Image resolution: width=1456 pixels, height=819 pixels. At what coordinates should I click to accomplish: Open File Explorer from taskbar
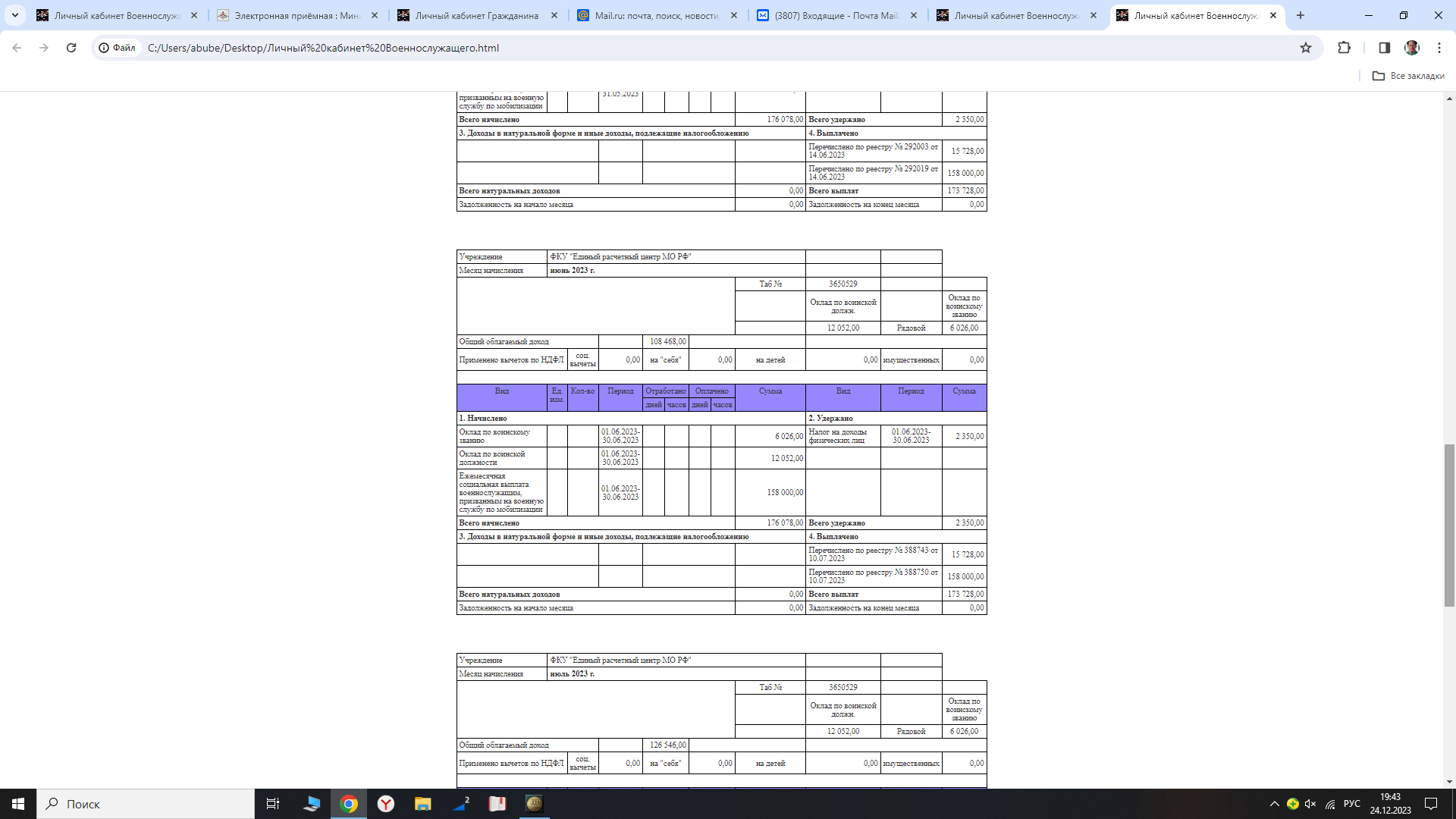point(422,804)
